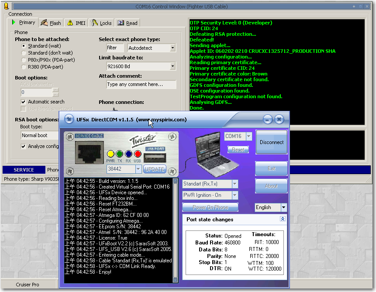This screenshot has width=376, height=292.
Task: Switch to the Flash tab
Action: 51,23
